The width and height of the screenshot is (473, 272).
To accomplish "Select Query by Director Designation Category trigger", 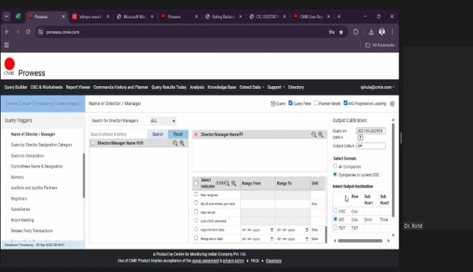I will 42,145.
